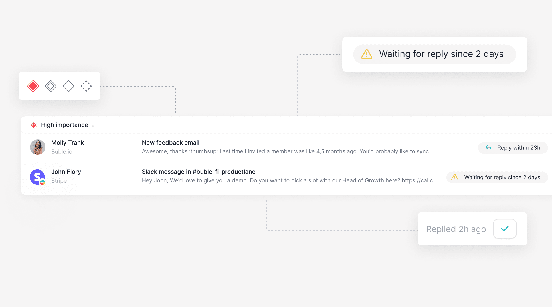This screenshot has width=552, height=307.
Task: Select the dashed no-importance diamond icon
Action: click(x=86, y=86)
